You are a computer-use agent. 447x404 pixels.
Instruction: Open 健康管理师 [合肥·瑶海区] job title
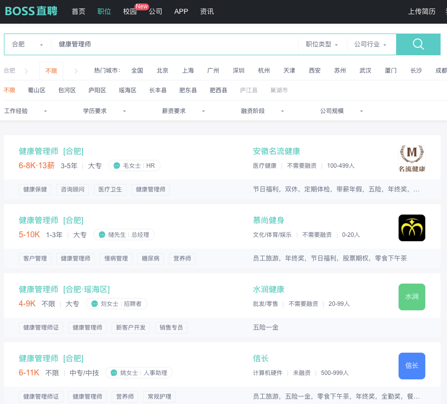(x=64, y=289)
